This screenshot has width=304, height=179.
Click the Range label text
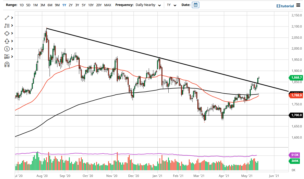[11, 5]
